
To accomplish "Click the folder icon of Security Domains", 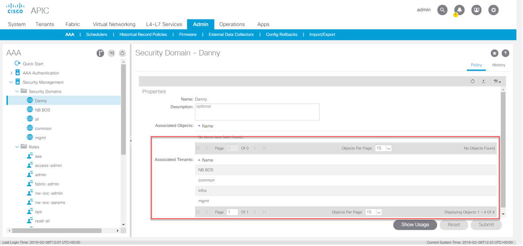I will pyautogui.click(x=24, y=91).
